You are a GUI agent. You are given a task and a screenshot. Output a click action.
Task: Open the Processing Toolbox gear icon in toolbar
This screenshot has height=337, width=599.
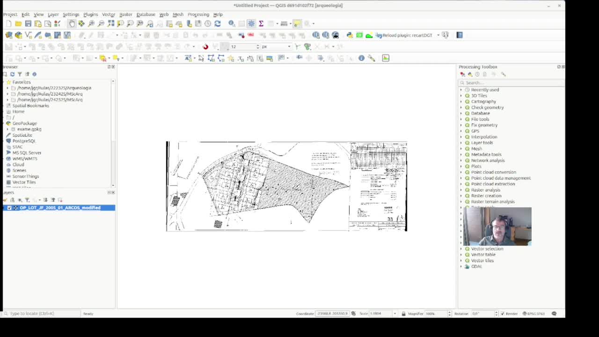[x=251, y=23]
